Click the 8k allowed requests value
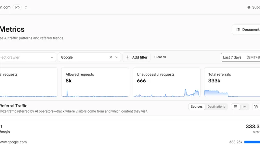The height and width of the screenshot is (146, 260). click(69, 81)
